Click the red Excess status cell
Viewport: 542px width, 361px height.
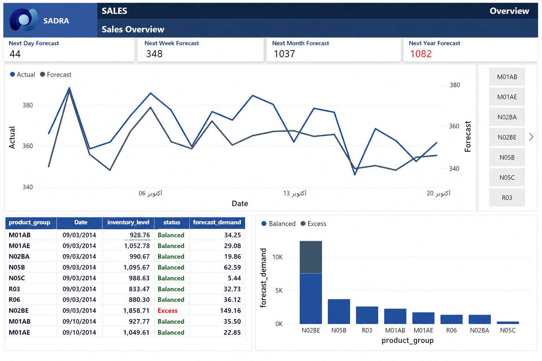point(168,311)
